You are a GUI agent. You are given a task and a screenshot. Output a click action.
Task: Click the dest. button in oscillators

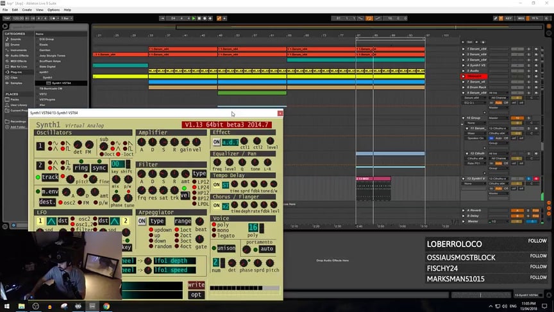click(47, 202)
